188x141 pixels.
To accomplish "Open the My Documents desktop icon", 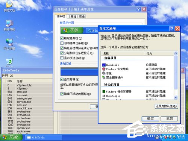I will point(9,6).
